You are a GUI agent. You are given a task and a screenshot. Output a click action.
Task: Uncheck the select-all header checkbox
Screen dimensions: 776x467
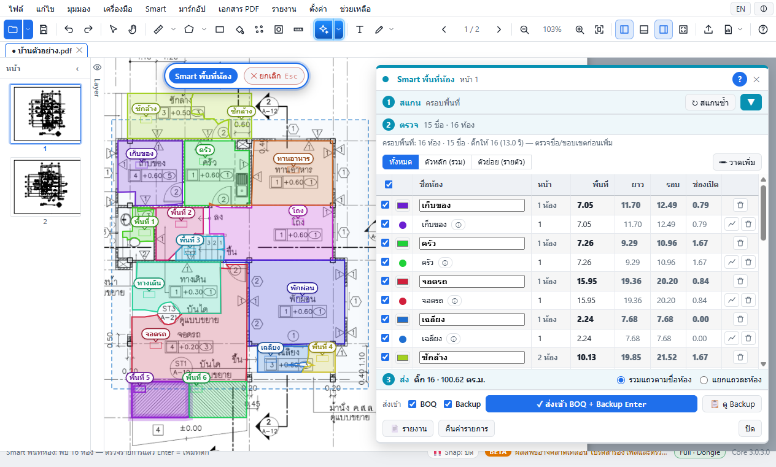tap(389, 184)
